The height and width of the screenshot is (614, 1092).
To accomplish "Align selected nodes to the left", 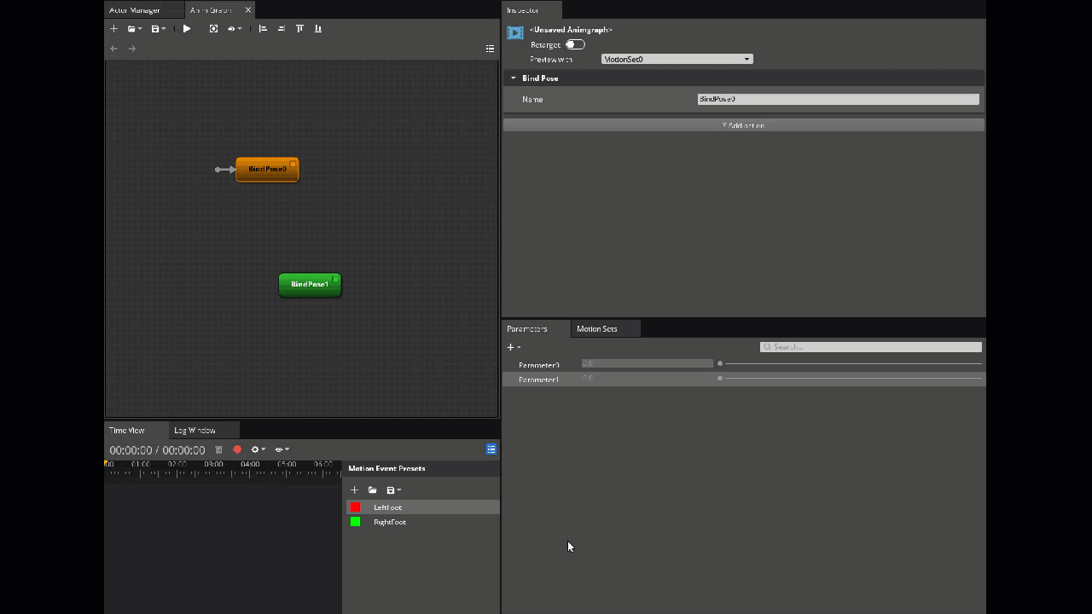I will [263, 28].
